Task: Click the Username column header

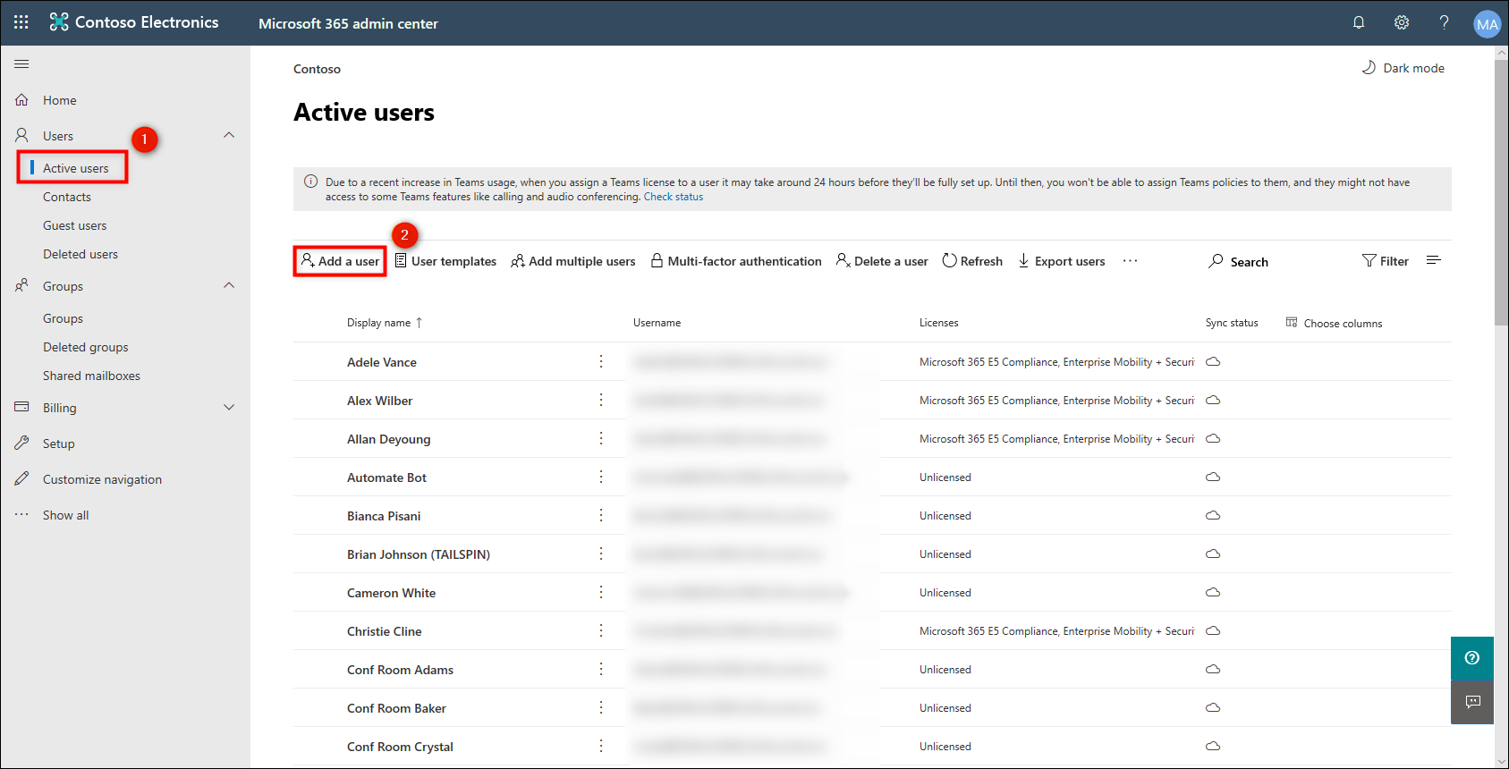Action: click(x=657, y=323)
